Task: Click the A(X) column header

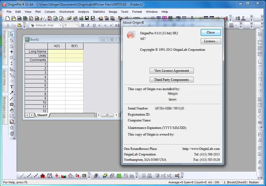Action: point(57,46)
